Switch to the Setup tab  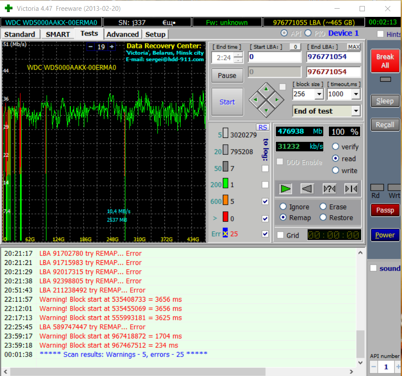[155, 34]
